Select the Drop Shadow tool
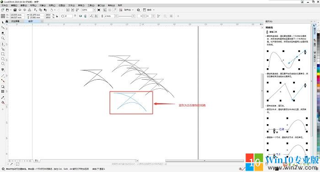 3,86
